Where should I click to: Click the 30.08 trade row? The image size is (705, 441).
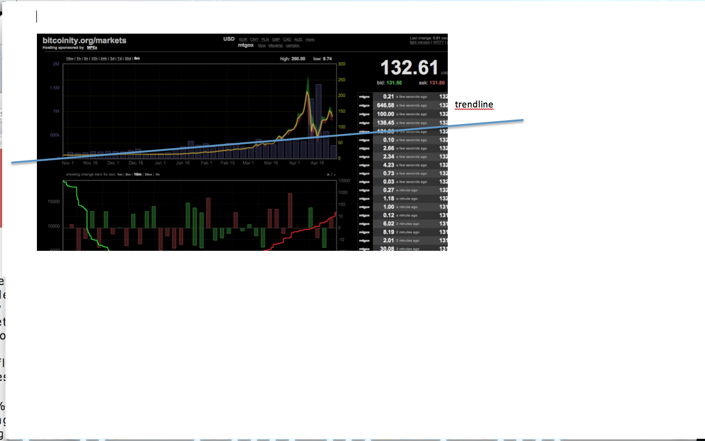coord(403,248)
